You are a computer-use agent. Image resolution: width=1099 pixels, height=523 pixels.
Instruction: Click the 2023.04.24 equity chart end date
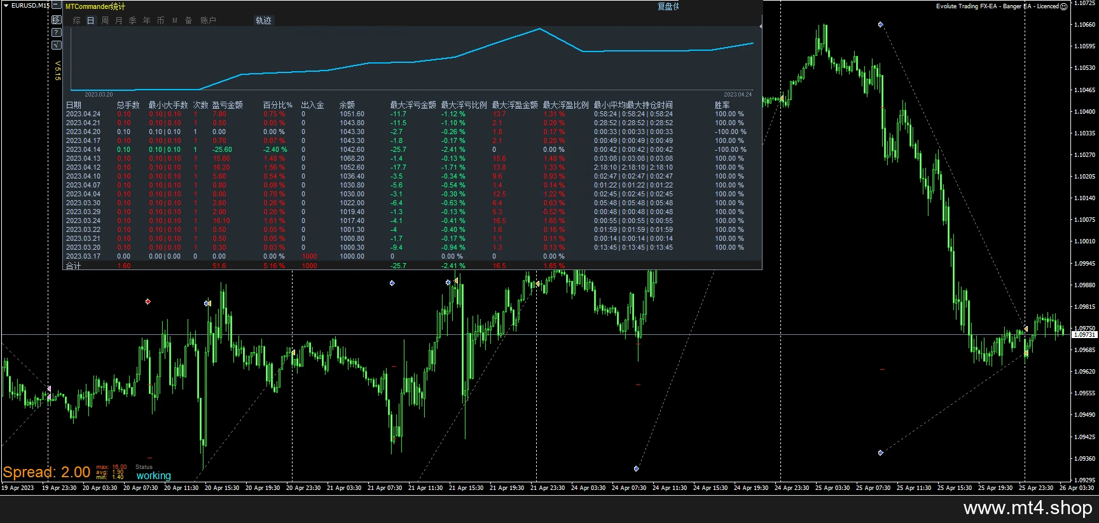(x=738, y=95)
